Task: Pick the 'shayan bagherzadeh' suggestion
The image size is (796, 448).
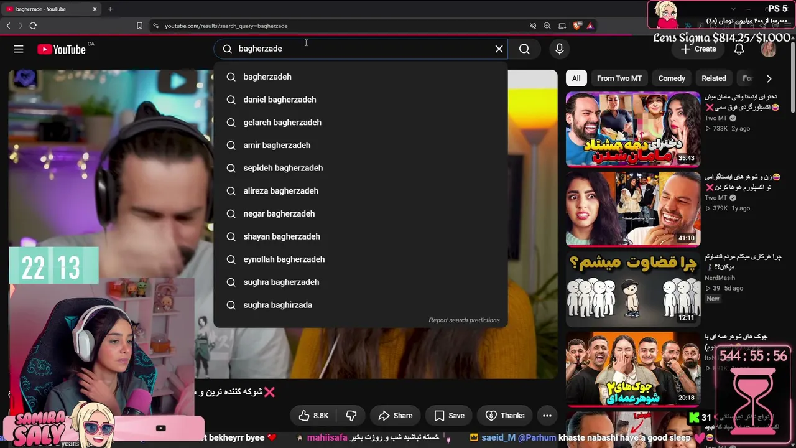Action: 361,236
